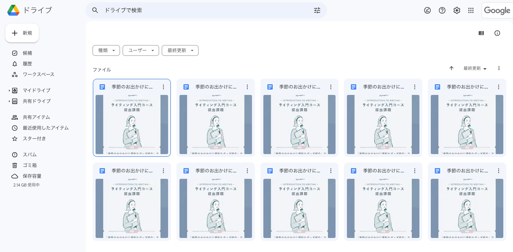Open 候補 in the sidebar
513x252 pixels.
tap(27, 53)
